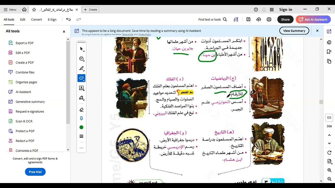Viewport: 335px width, 188px height.
Task: Click the Sign in link
Action: point(286,10)
